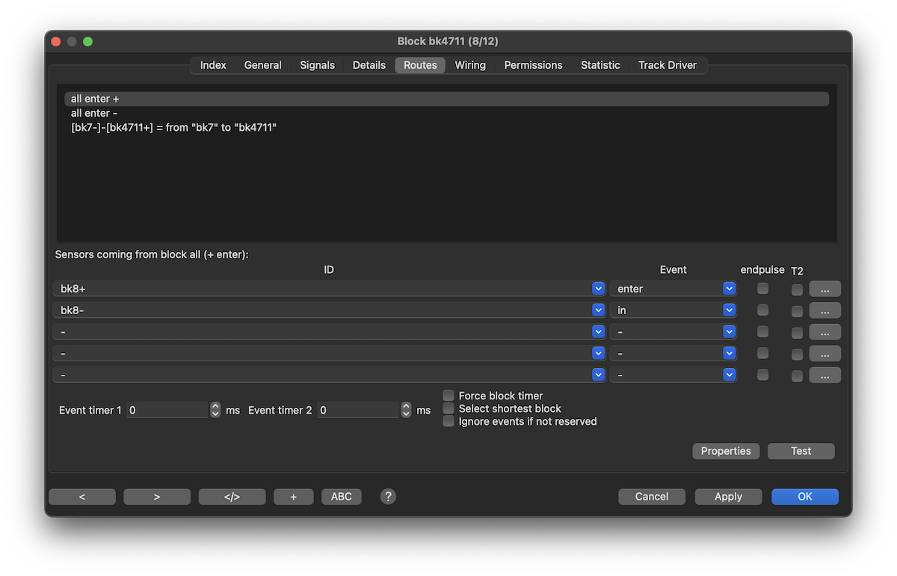Go to next block with > button
Screen dimensions: 897x576
[157, 497]
